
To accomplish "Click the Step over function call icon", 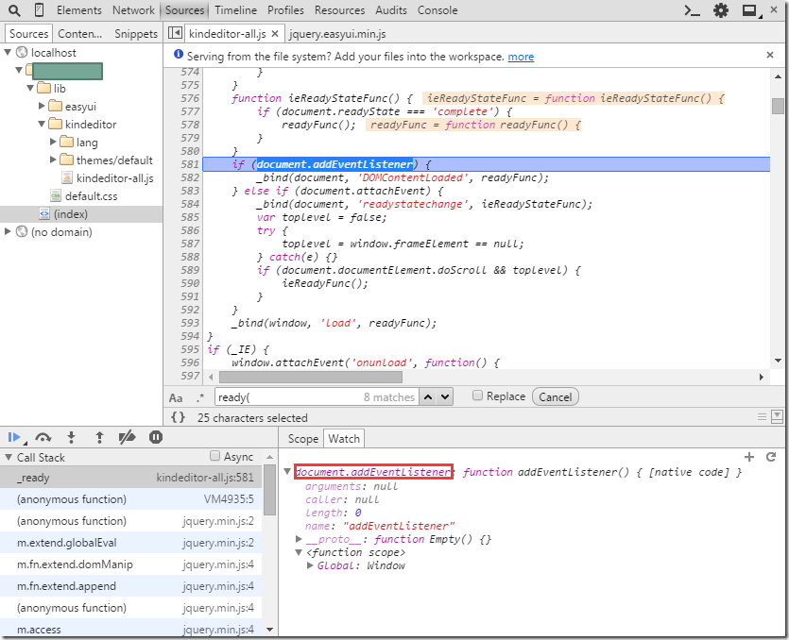I will (43, 437).
